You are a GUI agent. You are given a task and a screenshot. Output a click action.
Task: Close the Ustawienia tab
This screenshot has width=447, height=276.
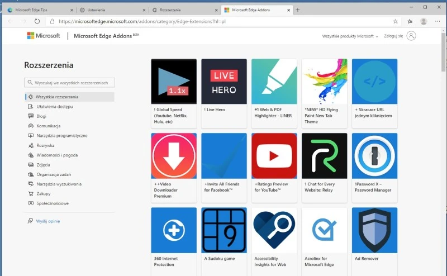(x=144, y=10)
